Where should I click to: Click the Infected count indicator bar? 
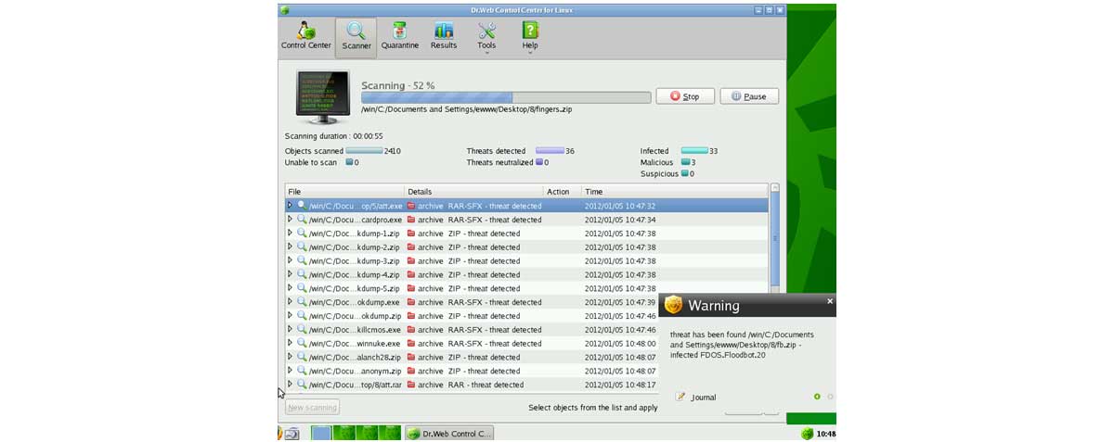(x=694, y=151)
